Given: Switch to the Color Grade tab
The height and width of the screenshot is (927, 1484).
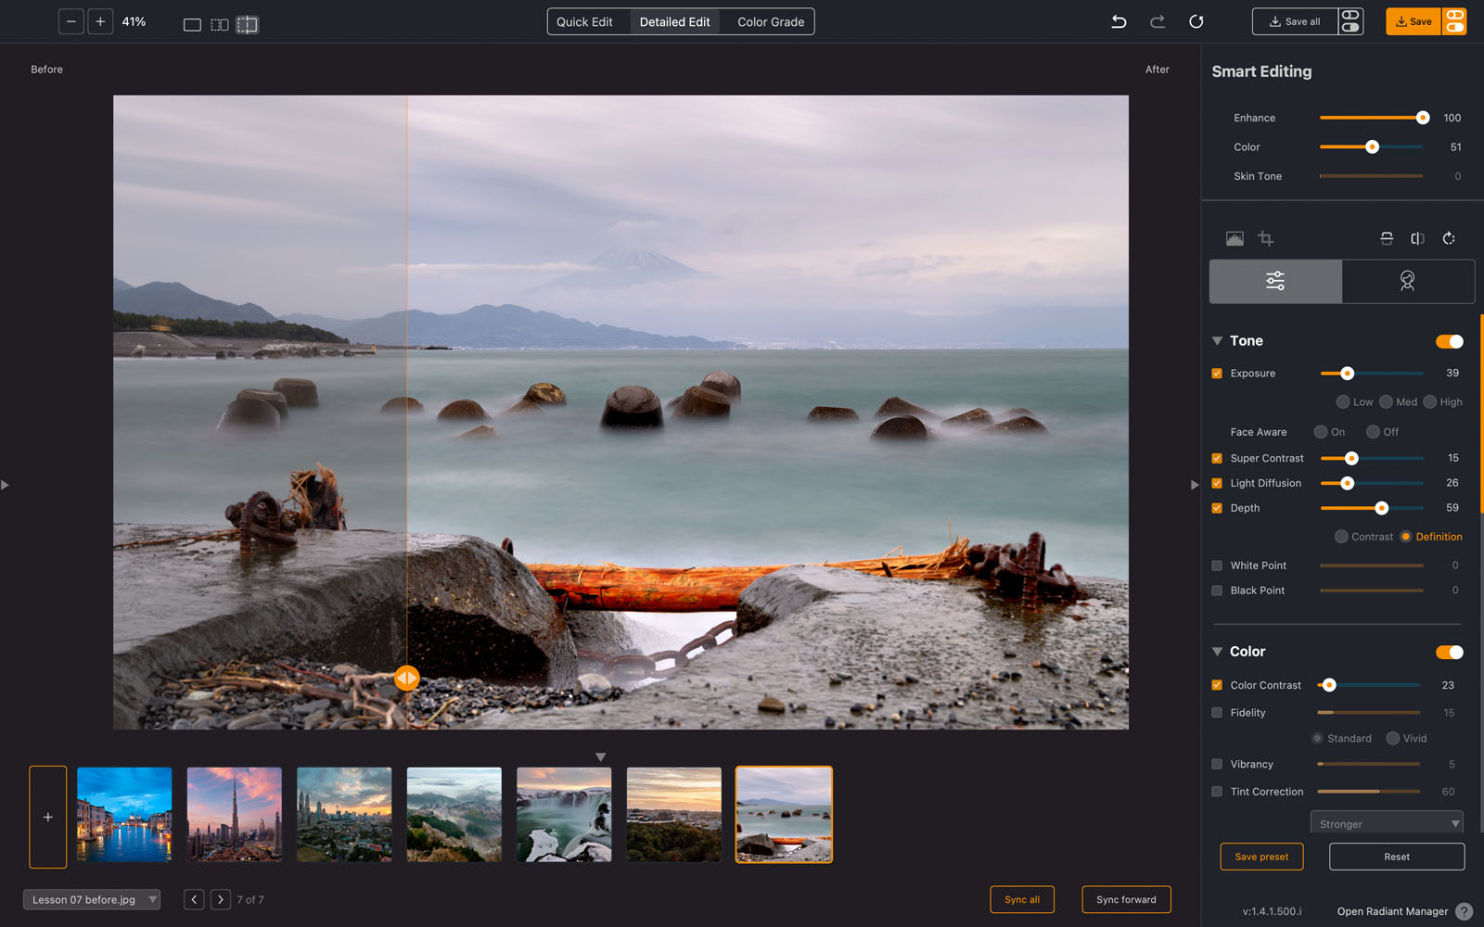Looking at the screenshot, I should pos(768,21).
